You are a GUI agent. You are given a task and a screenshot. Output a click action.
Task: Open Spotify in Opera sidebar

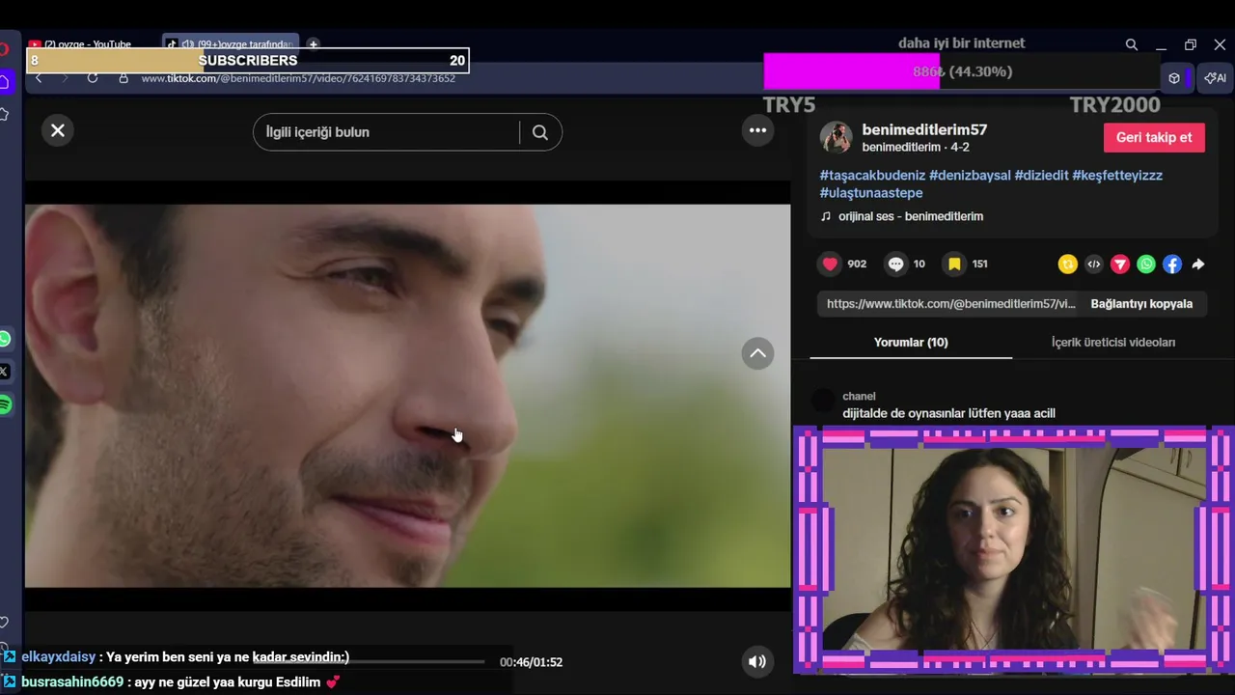[x=5, y=404]
